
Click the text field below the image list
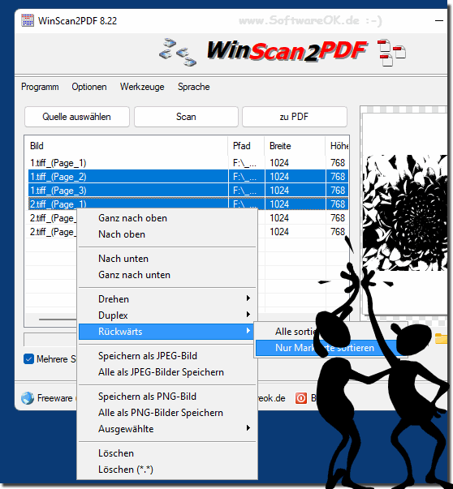point(50,339)
